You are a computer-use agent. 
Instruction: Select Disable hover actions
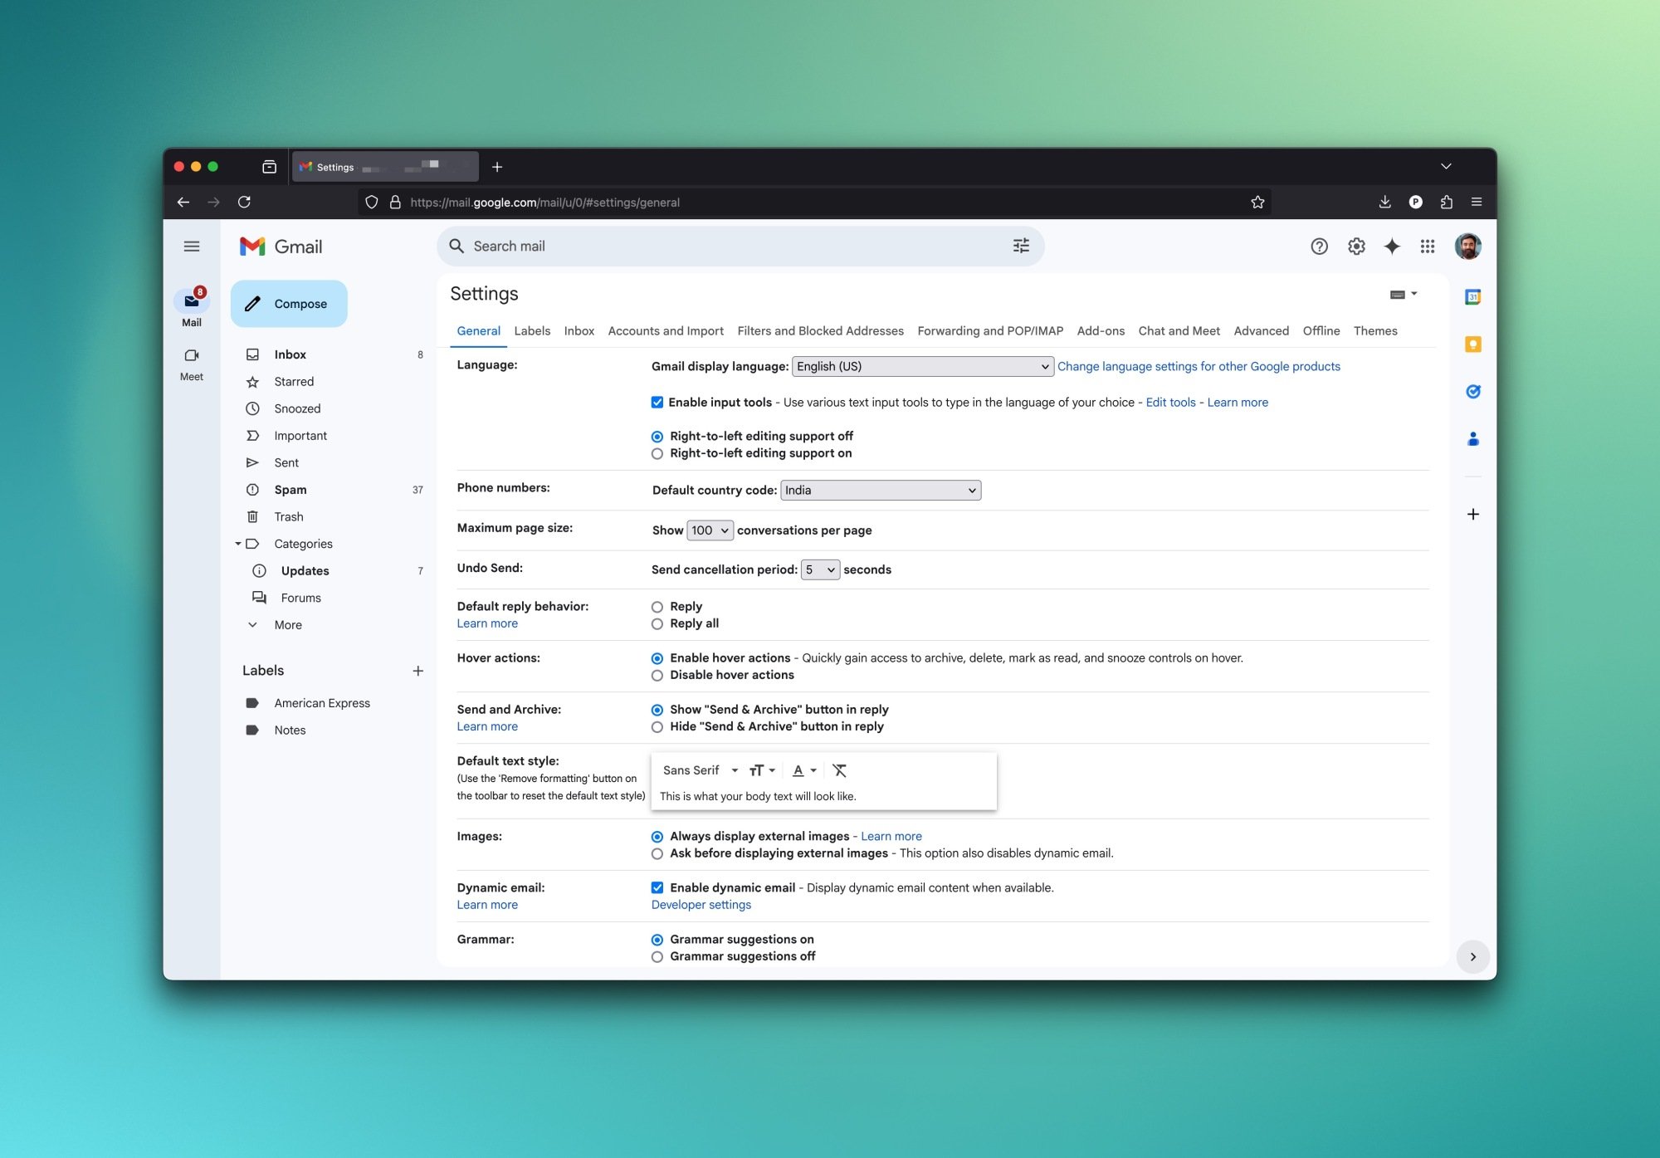pyautogui.click(x=657, y=676)
